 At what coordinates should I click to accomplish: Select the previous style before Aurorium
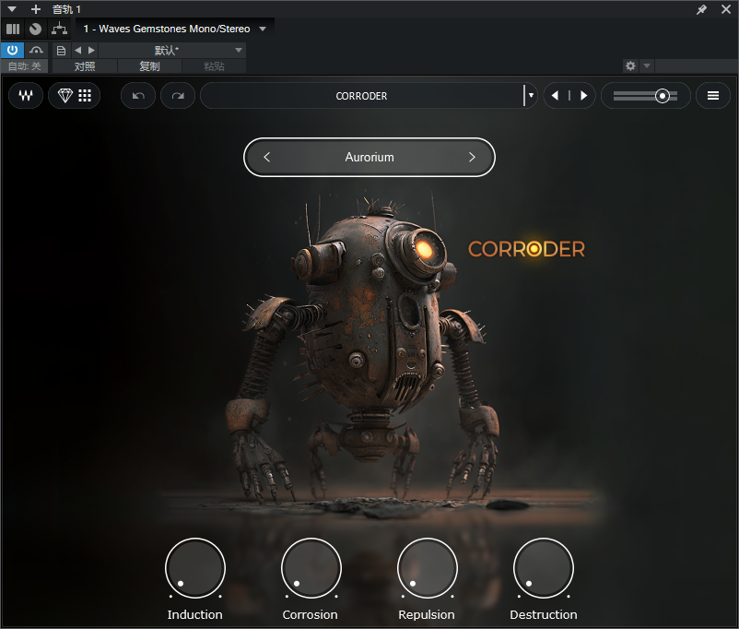[266, 157]
